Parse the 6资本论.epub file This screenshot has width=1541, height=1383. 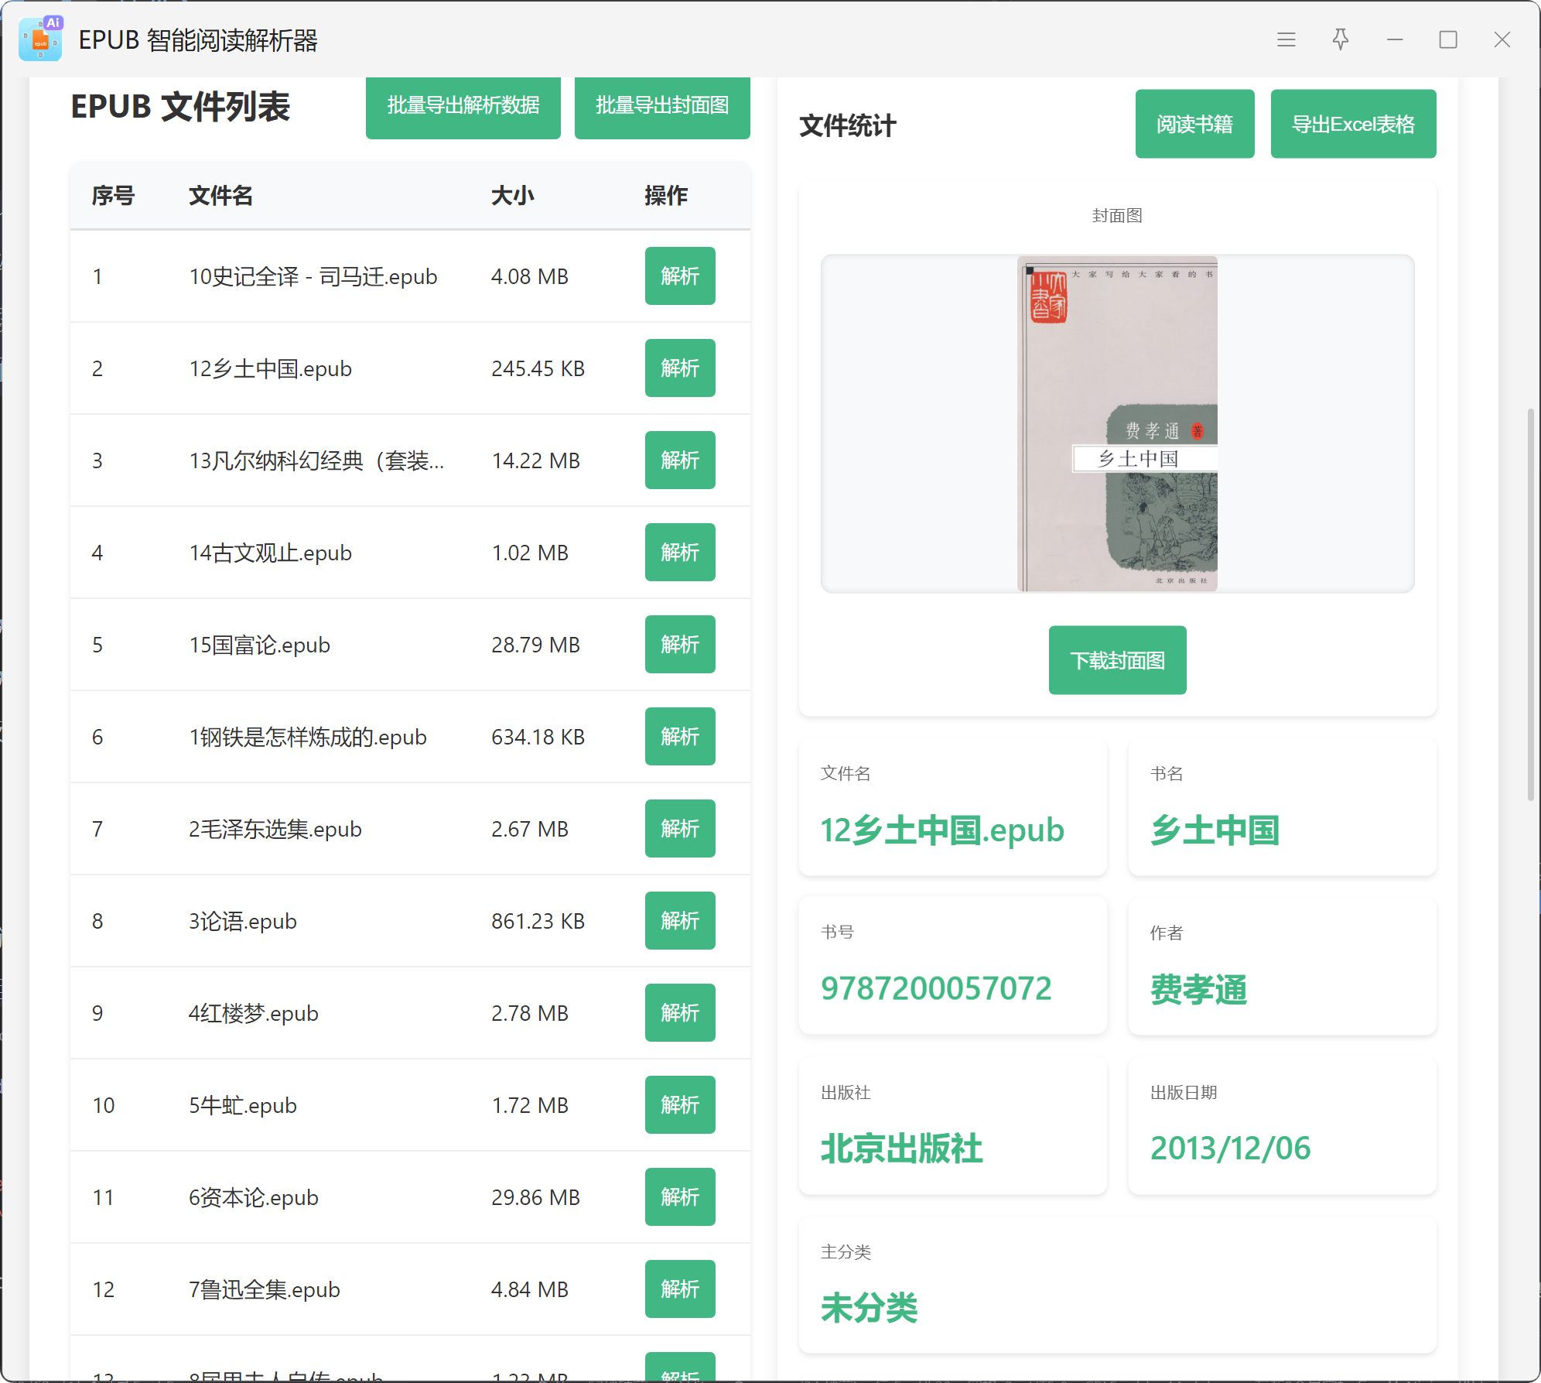(x=680, y=1197)
